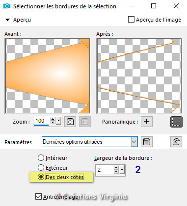Open the Zoom slider dropdown arrow
The image size is (187, 206).
[x=59, y=121]
